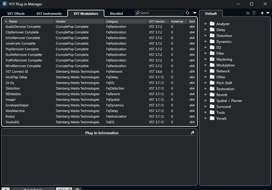Click the Modulation folder icon
The height and width of the screenshot is (190, 272).
(212, 65)
